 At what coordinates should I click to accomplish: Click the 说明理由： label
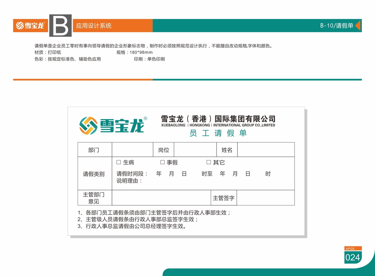pos(129,181)
